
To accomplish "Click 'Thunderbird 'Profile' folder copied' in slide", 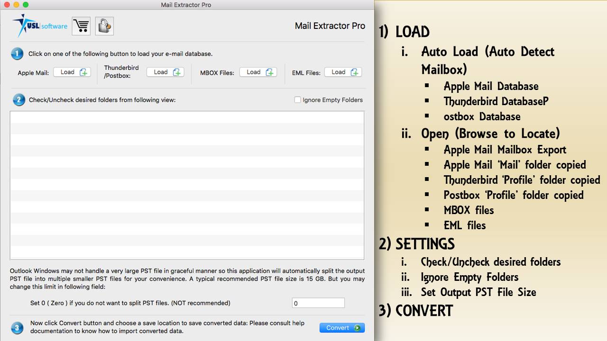I will click(522, 180).
